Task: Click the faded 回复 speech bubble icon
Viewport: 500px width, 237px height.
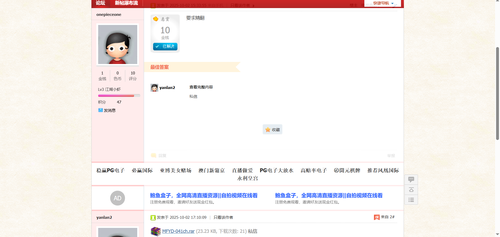Action: coord(153,155)
